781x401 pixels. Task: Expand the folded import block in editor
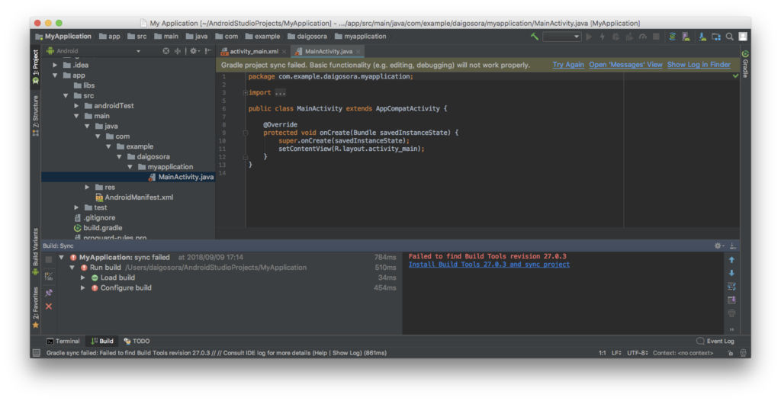click(245, 93)
